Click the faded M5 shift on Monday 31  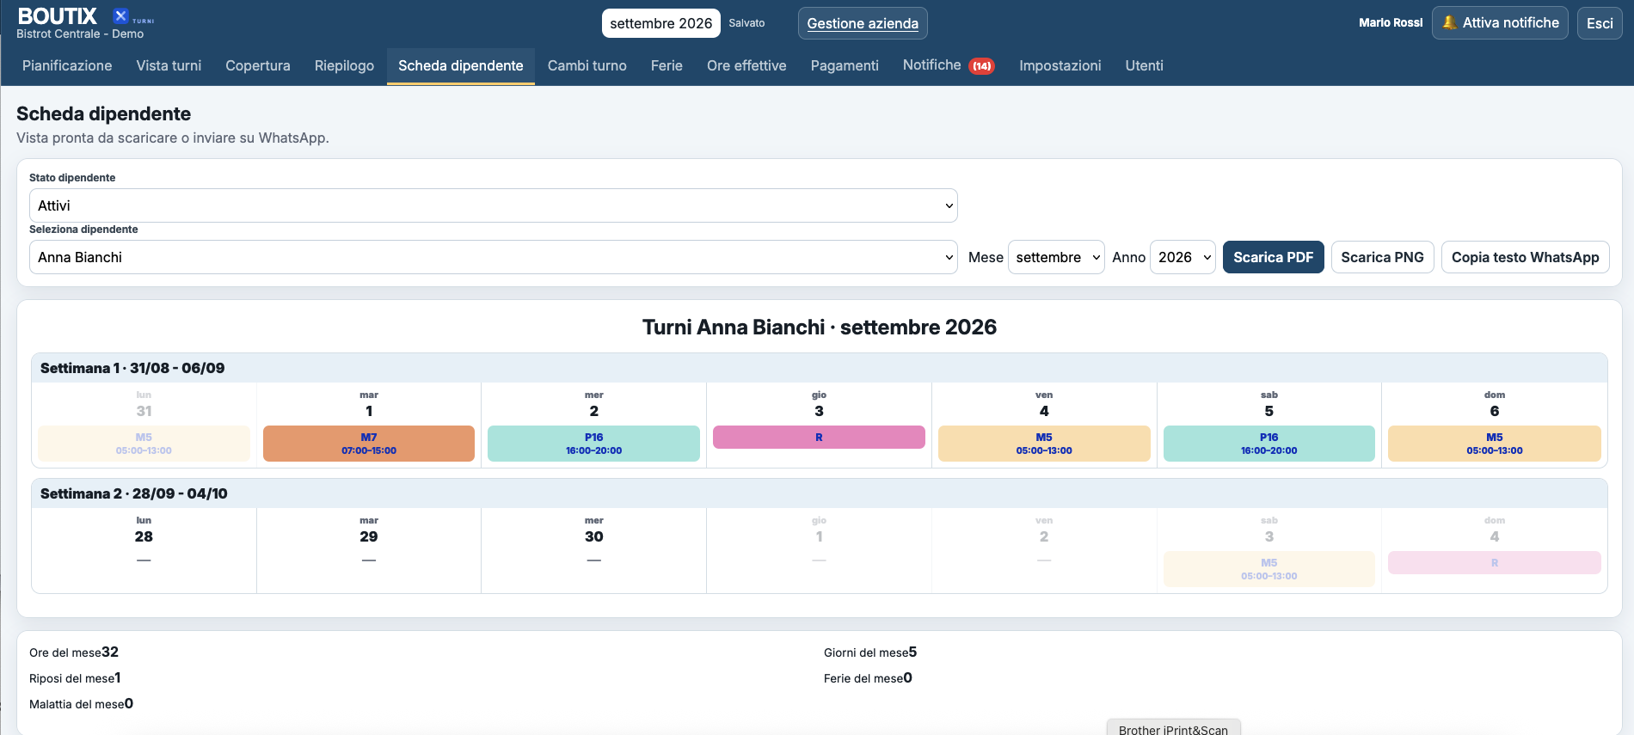[x=144, y=444]
